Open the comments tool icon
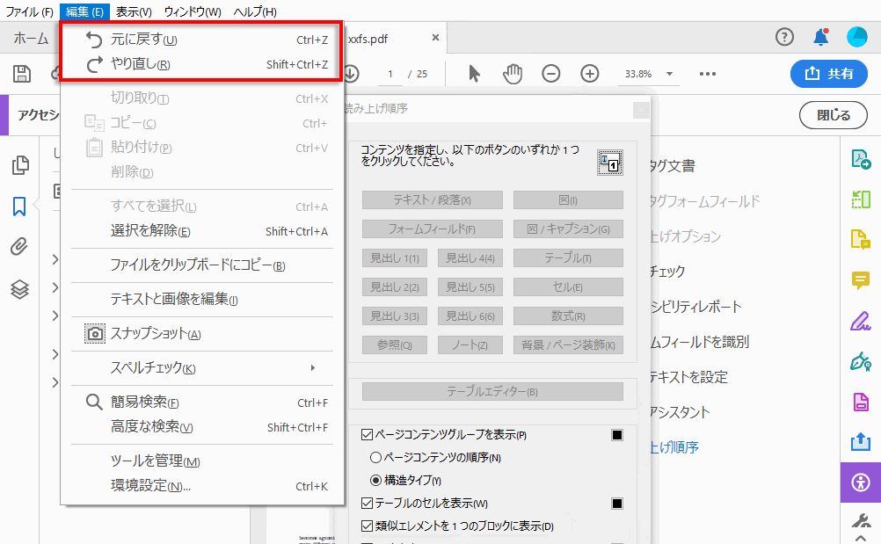This screenshot has width=881, height=544. (859, 279)
